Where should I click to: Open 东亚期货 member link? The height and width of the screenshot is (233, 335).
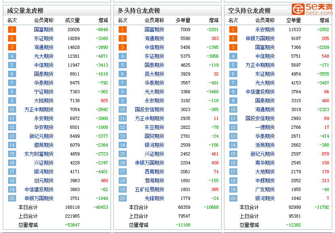[154, 127]
